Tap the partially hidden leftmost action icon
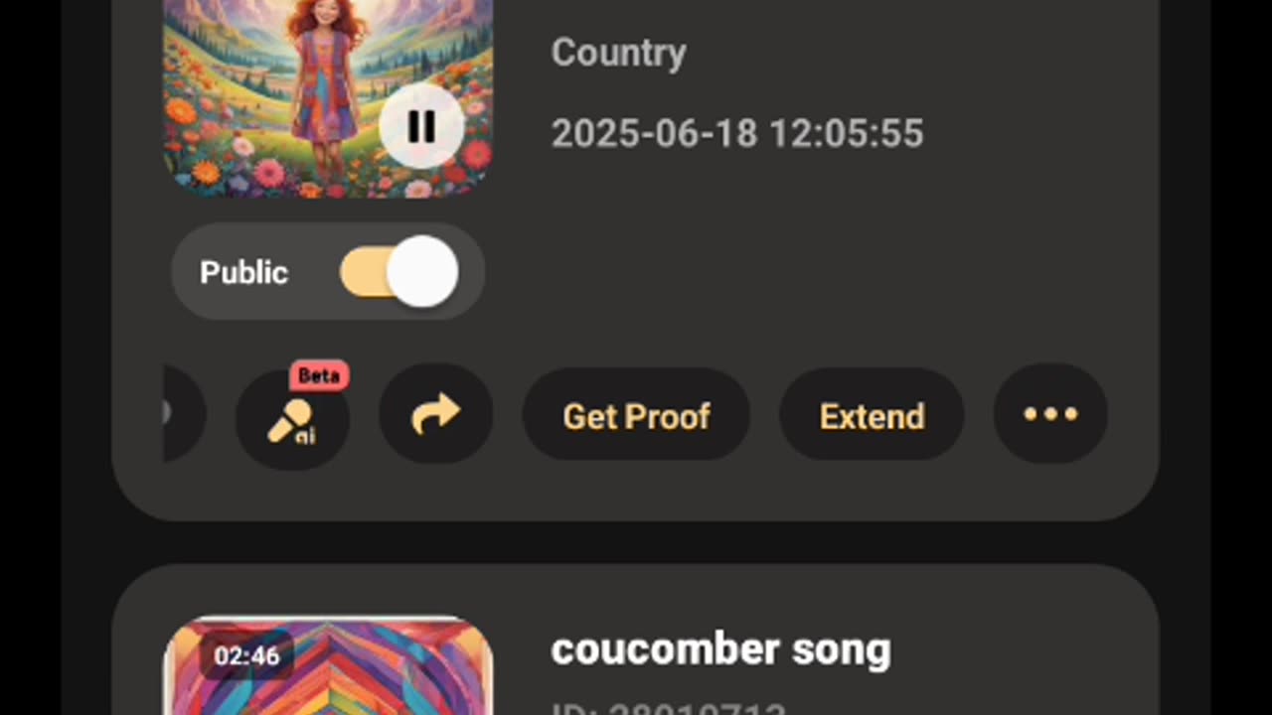 184,414
